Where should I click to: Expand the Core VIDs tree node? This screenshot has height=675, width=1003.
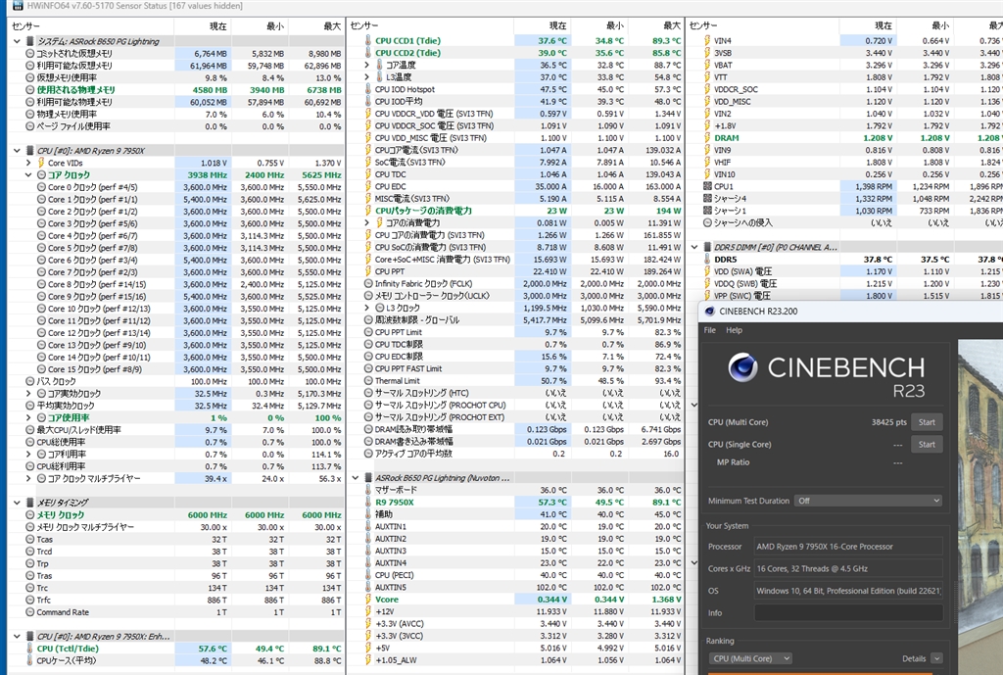pyautogui.click(x=28, y=163)
